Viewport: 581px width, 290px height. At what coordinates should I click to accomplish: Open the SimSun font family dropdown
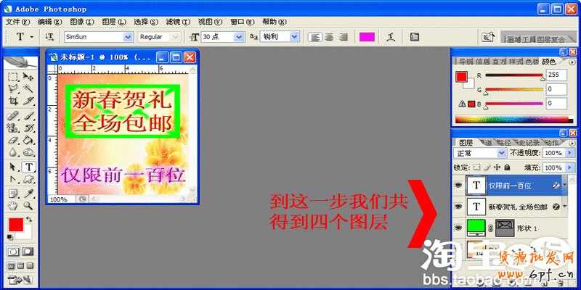pyautogui.click(x=128, y=36)
